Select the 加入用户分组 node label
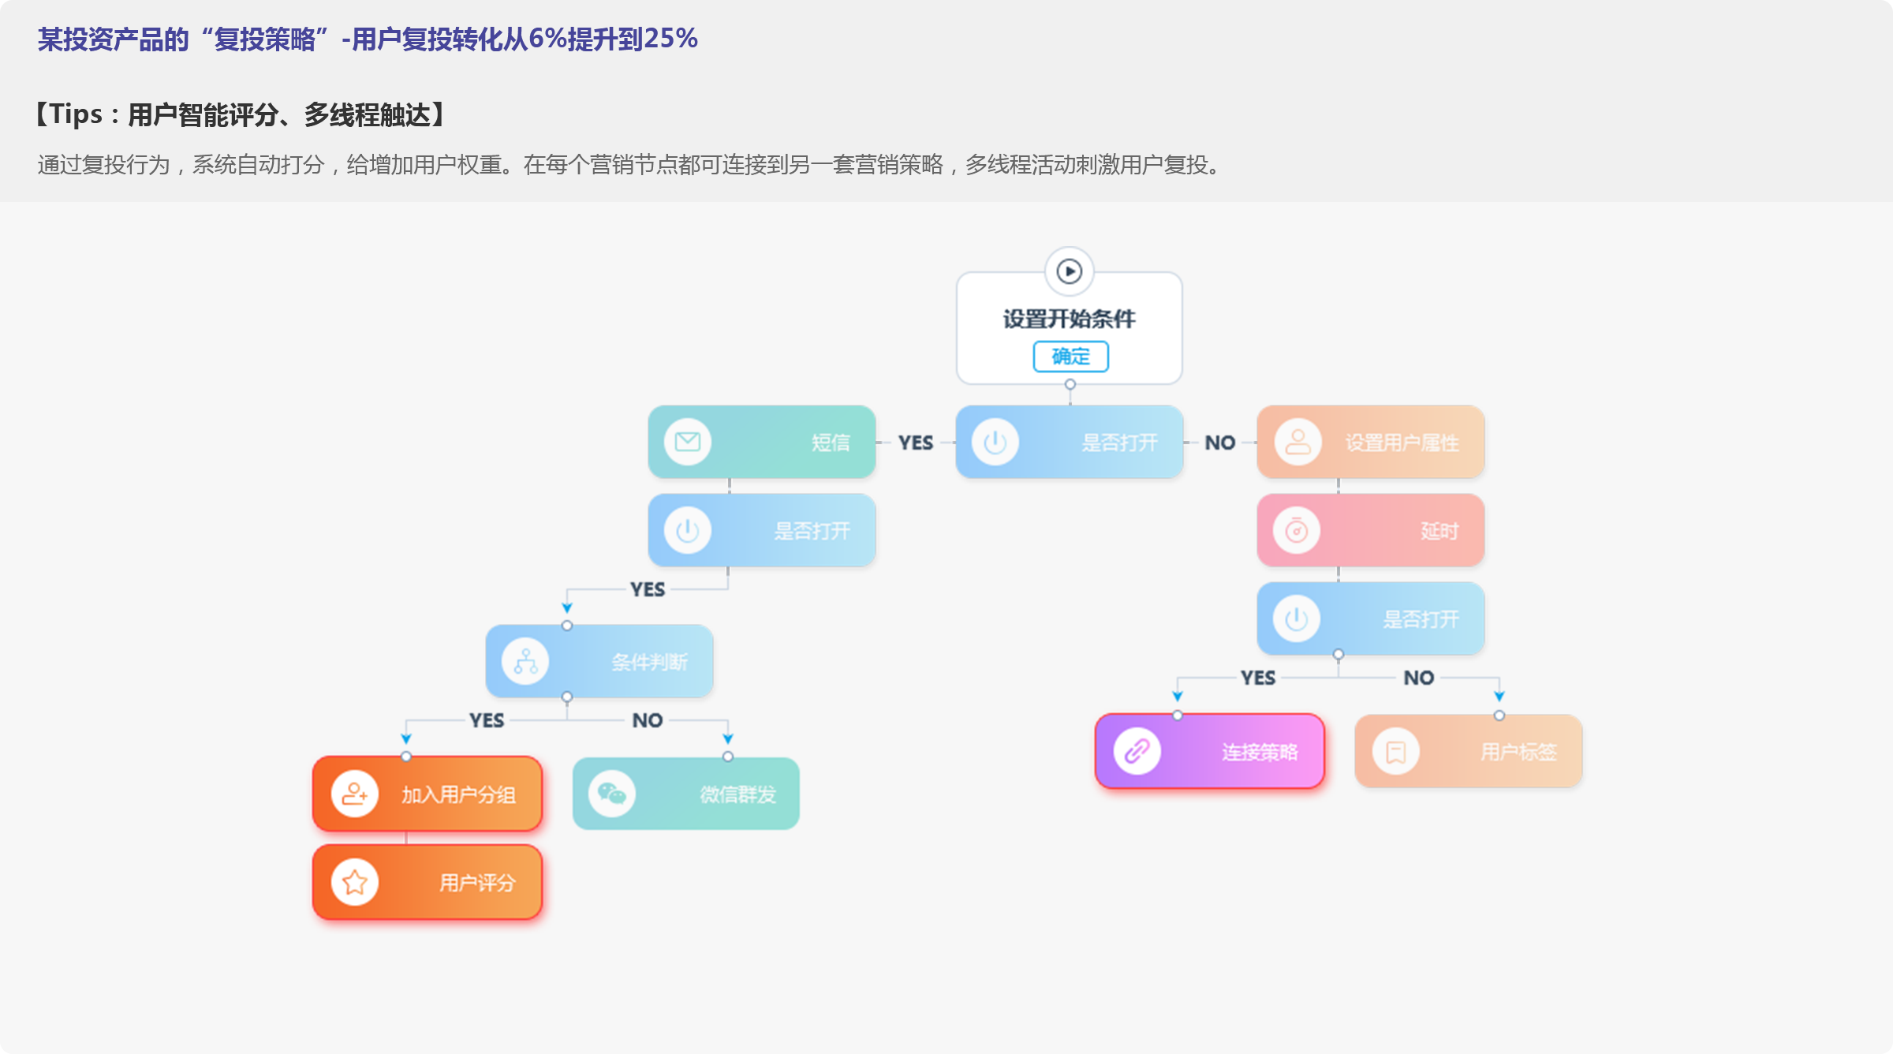The height and width of the screenshot is (1054, 1893). 458,794
